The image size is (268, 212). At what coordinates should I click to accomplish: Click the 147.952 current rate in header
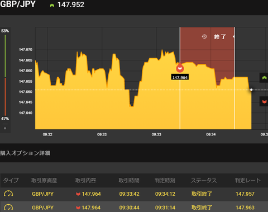tap(71, 4)
